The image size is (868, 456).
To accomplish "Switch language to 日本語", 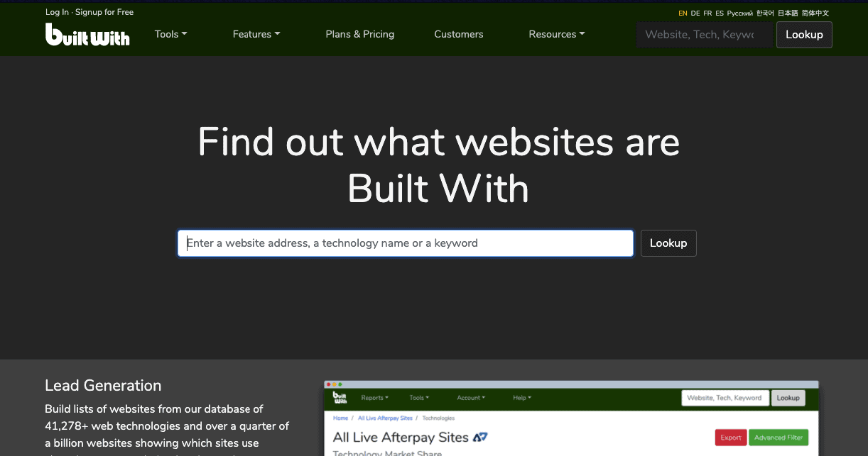I will click(788, 13).
